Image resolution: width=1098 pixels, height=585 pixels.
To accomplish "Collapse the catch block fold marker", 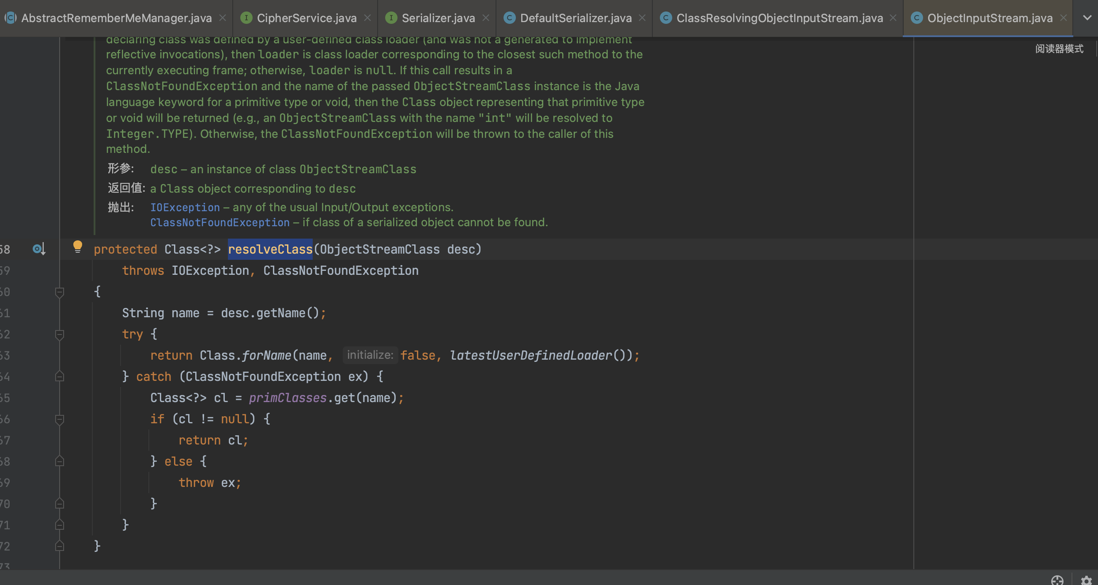I will (x=60, y=376).
